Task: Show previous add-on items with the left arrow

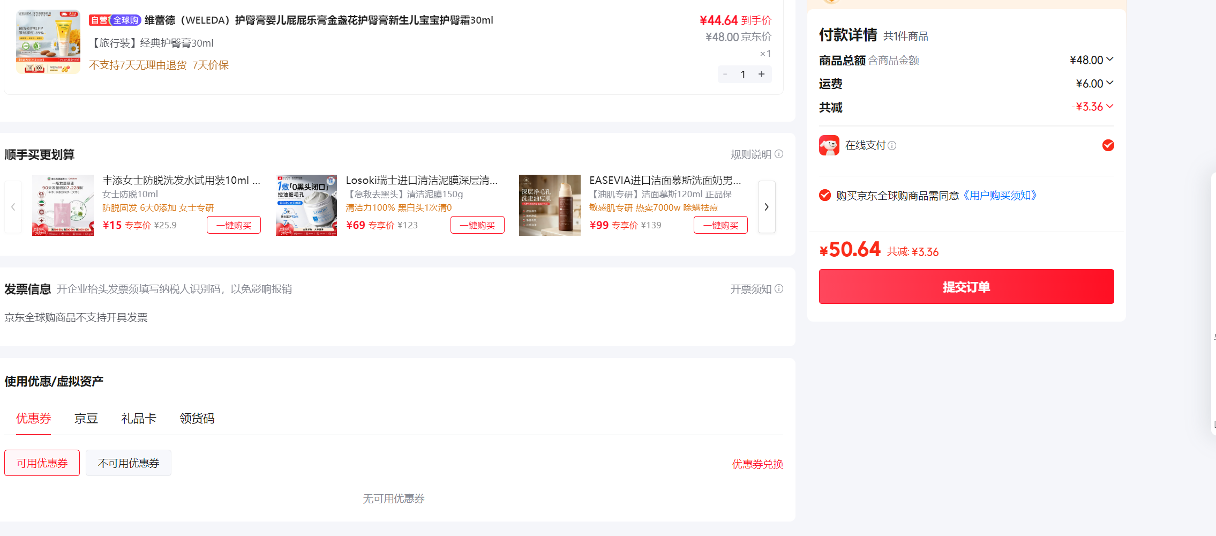Action: coord(13,207)
